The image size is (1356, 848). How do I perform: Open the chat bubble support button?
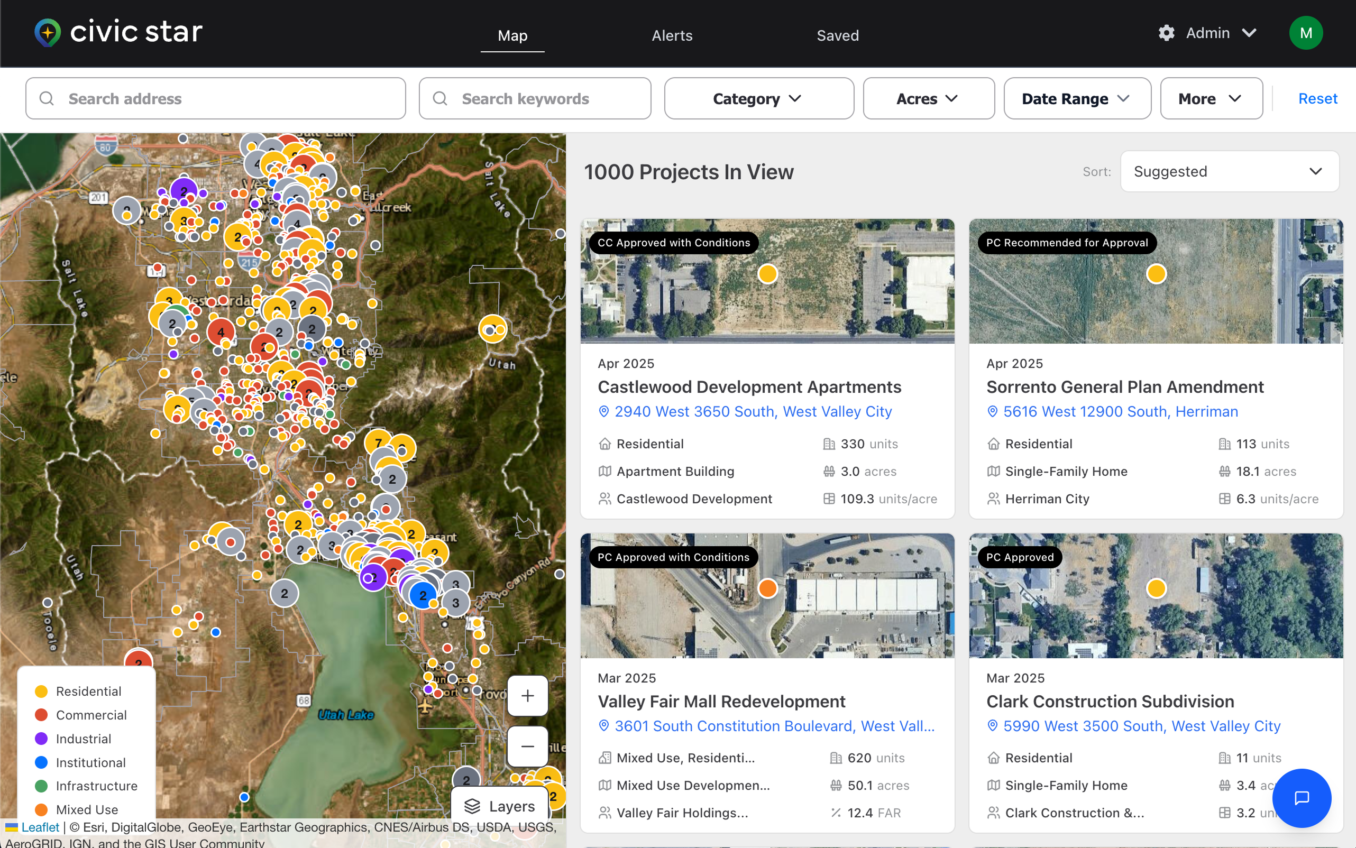pos(1301,798)
